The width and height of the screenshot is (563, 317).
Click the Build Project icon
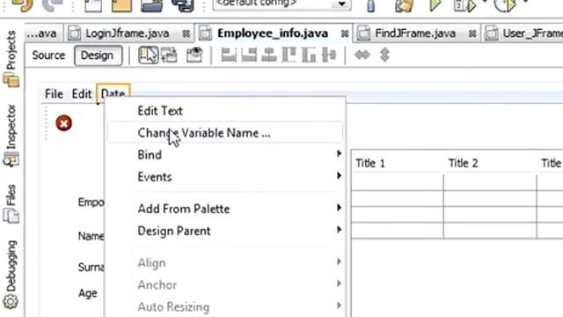(371, 6)
